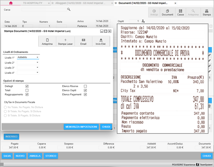Expand the Livello 3° dropdown
This screenshot has width=214, height=167.
(x=28, y=68)
